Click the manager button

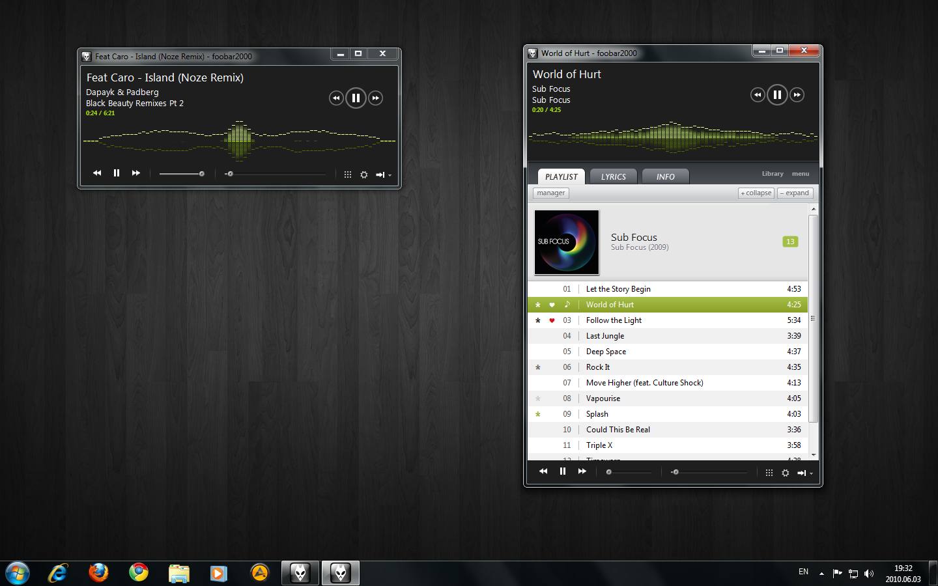(551, 193)
